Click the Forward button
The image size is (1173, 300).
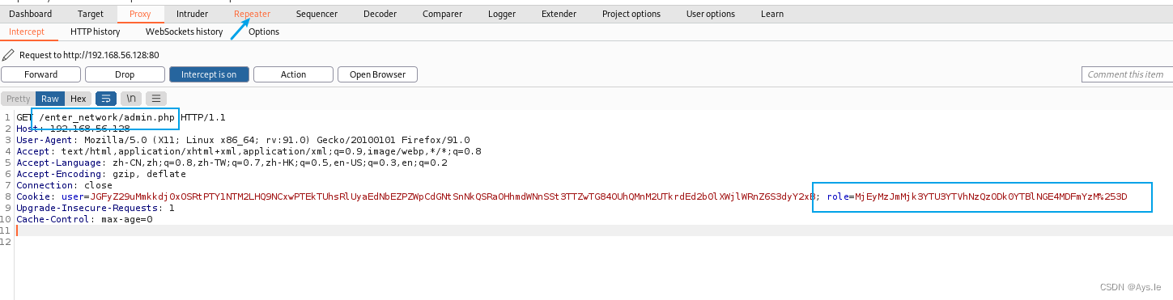pyautogui.click(x=41, y=74)
